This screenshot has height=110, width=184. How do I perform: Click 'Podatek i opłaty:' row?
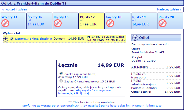(x=156, y=88)
